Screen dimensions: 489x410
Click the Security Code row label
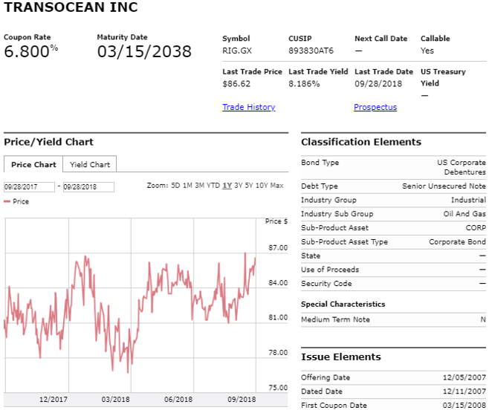coord(326,284)
